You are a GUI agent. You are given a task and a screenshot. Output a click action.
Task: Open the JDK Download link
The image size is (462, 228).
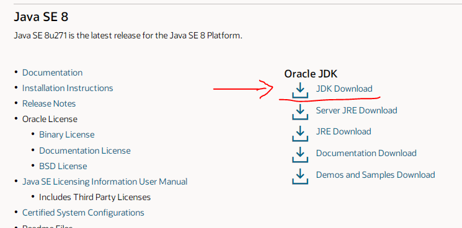(x=344, y=89)
